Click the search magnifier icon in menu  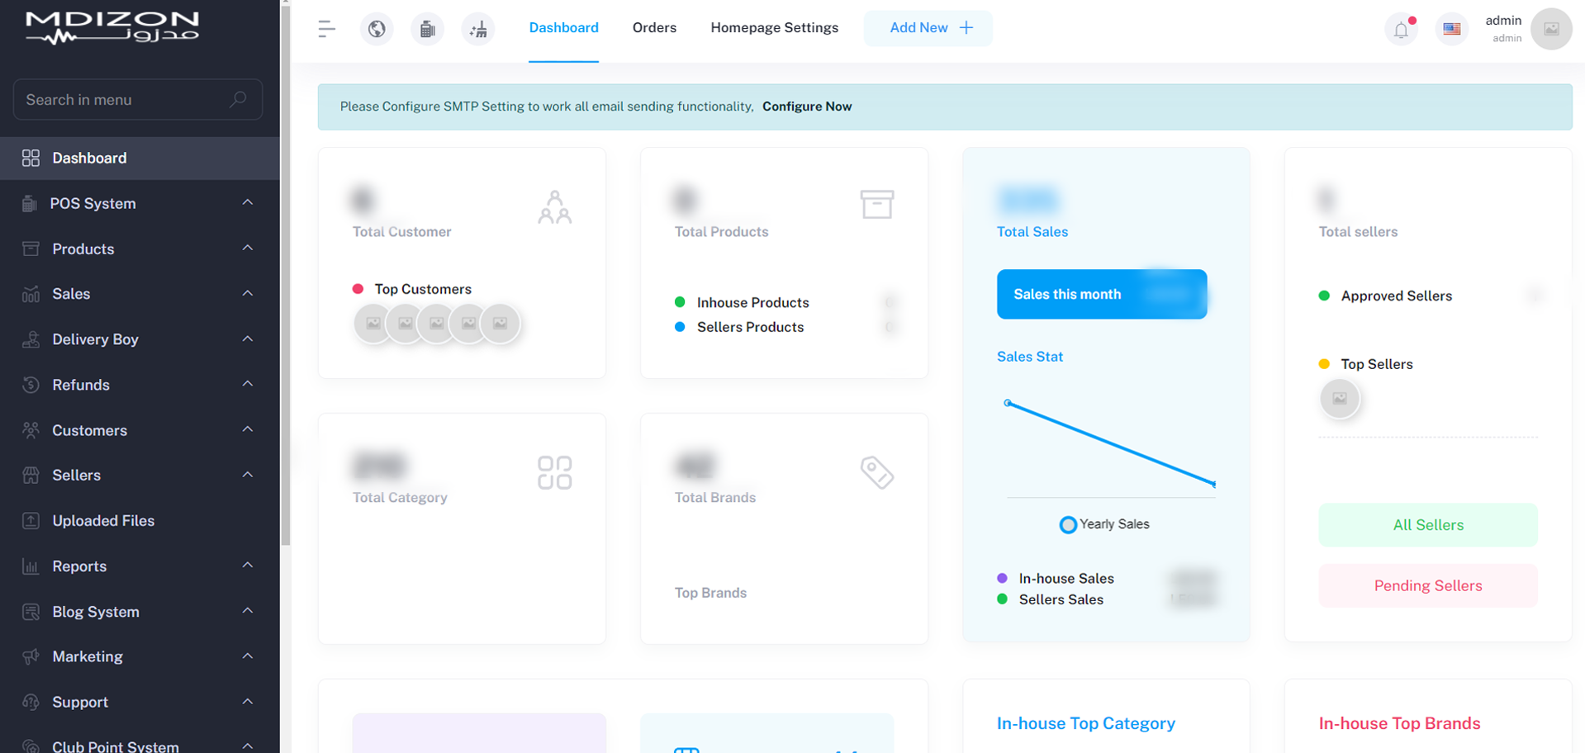click(238, 100)
